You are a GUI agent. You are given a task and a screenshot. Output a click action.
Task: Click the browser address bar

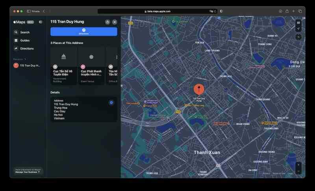[157, 11]
